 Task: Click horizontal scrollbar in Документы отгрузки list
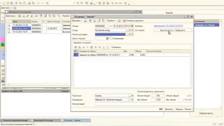pyautogui.click(x=38, y=84)
